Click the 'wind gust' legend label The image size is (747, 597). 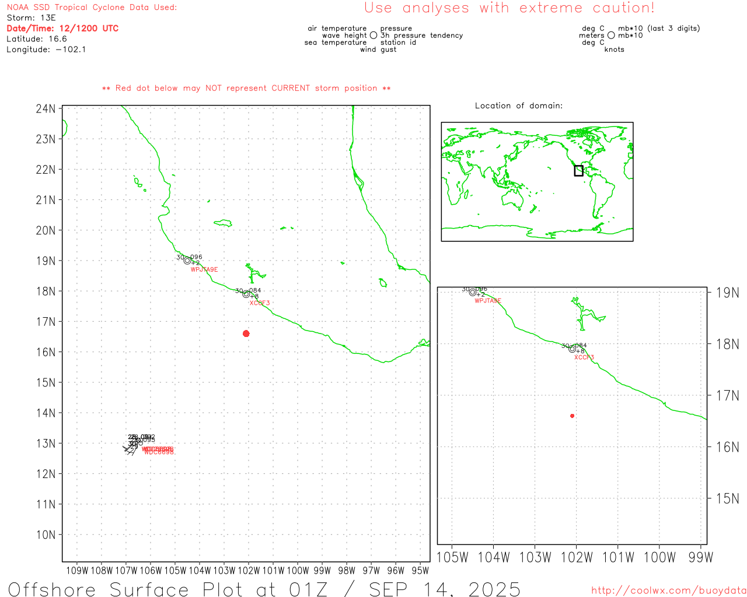coord(378,50)
